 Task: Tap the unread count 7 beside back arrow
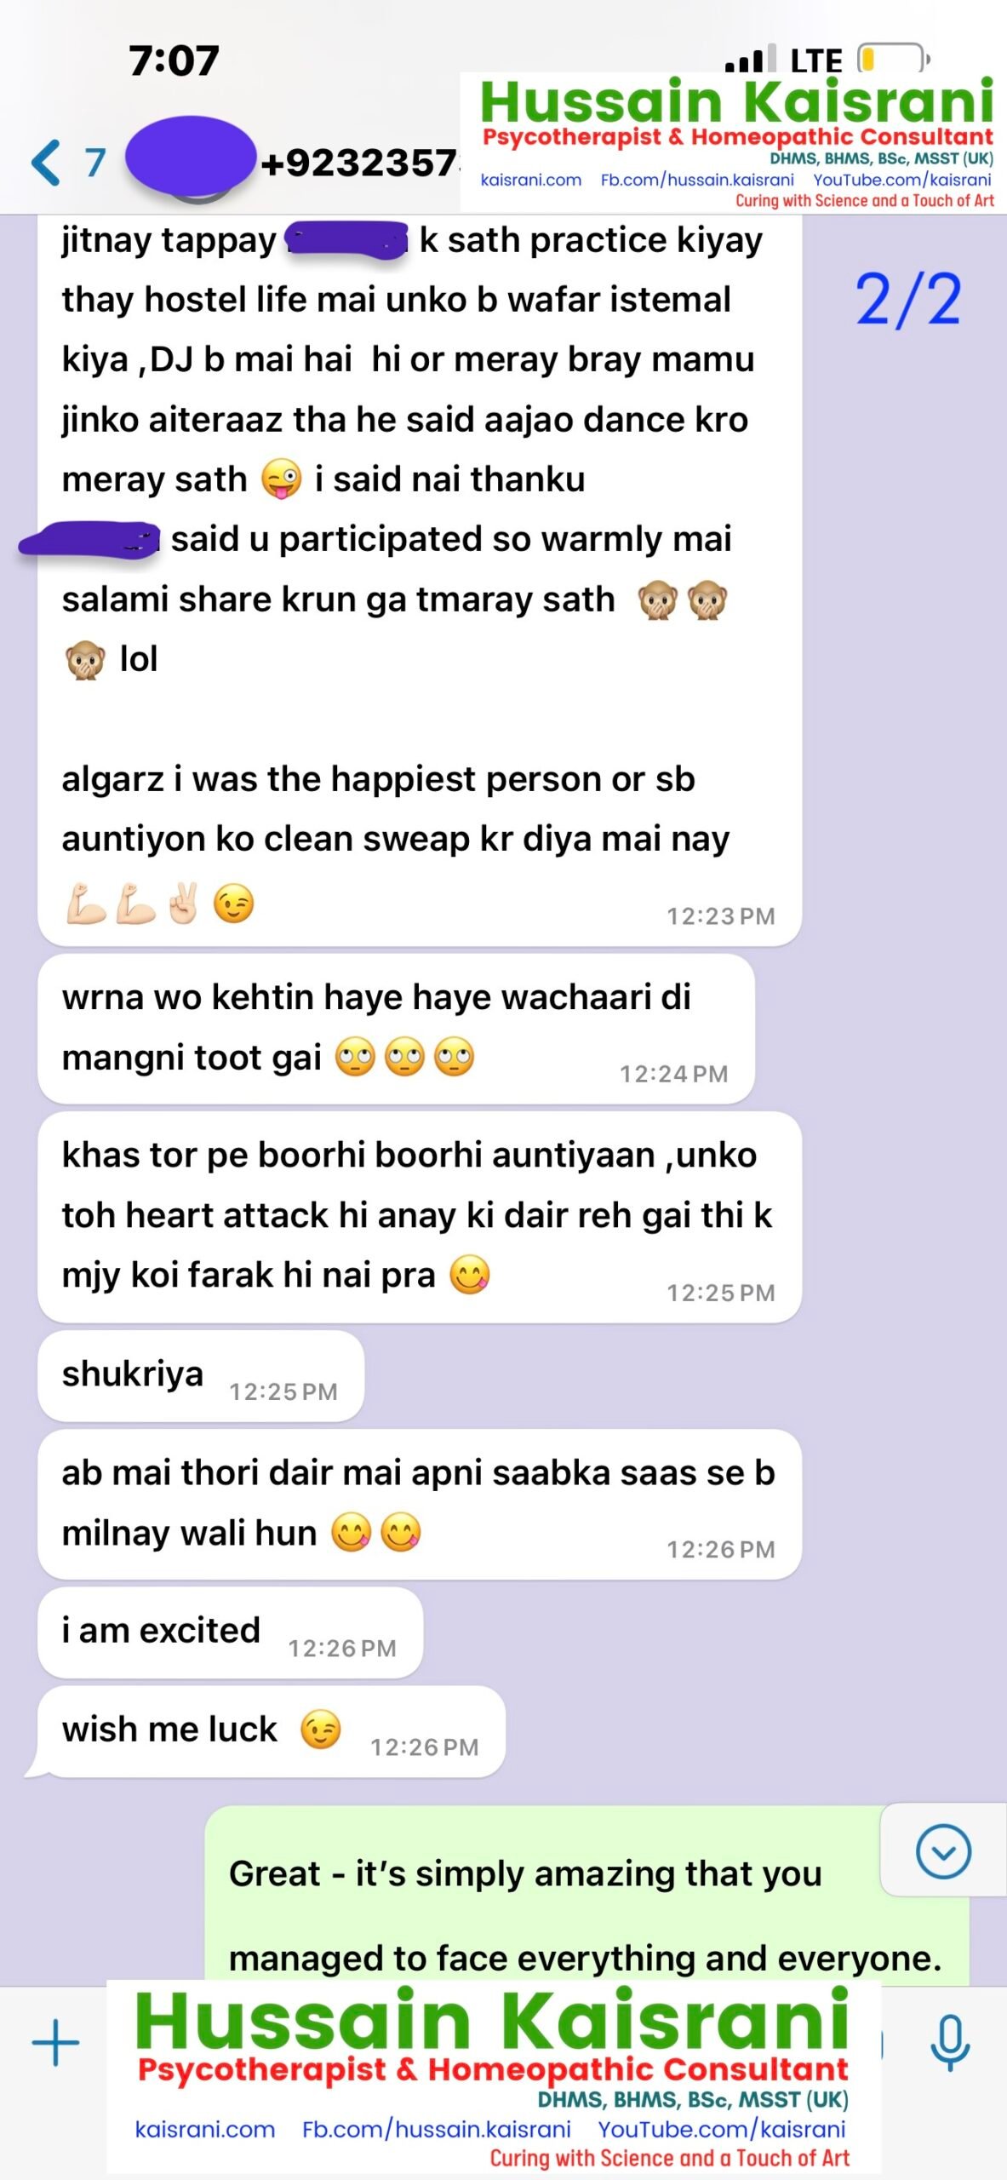click(x=94, y=163)
